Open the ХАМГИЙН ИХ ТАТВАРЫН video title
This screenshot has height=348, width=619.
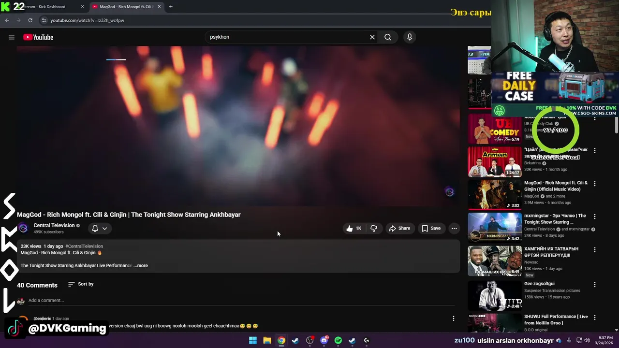(551, 252)
